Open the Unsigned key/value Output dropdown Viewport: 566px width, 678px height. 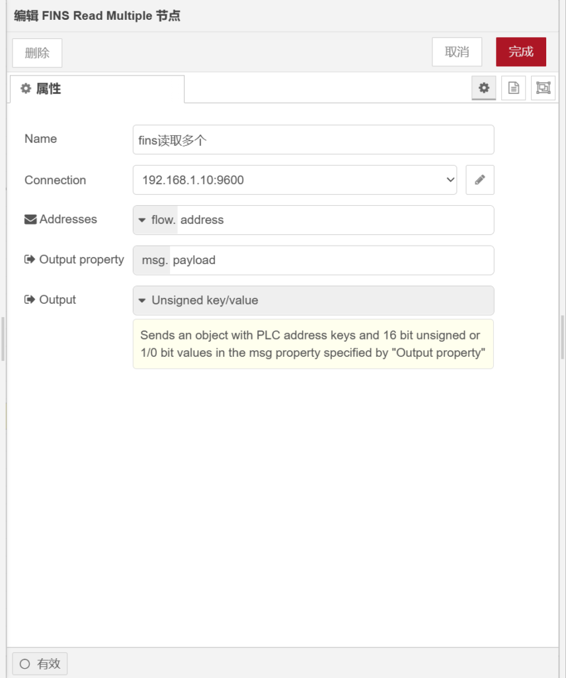click(313, 301)
